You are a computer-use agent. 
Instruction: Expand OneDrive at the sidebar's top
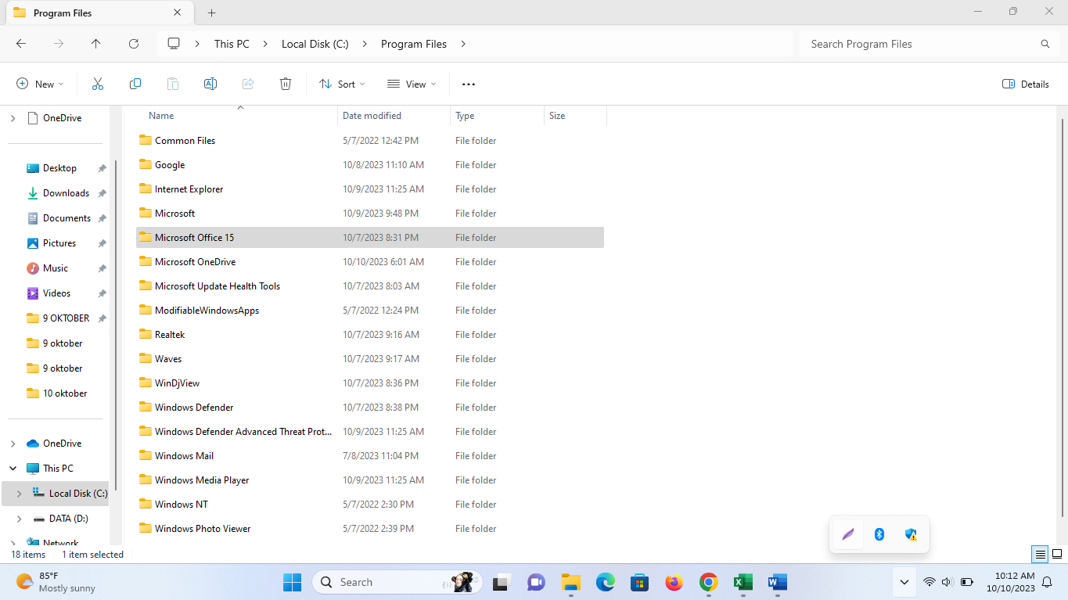(13, 118)
